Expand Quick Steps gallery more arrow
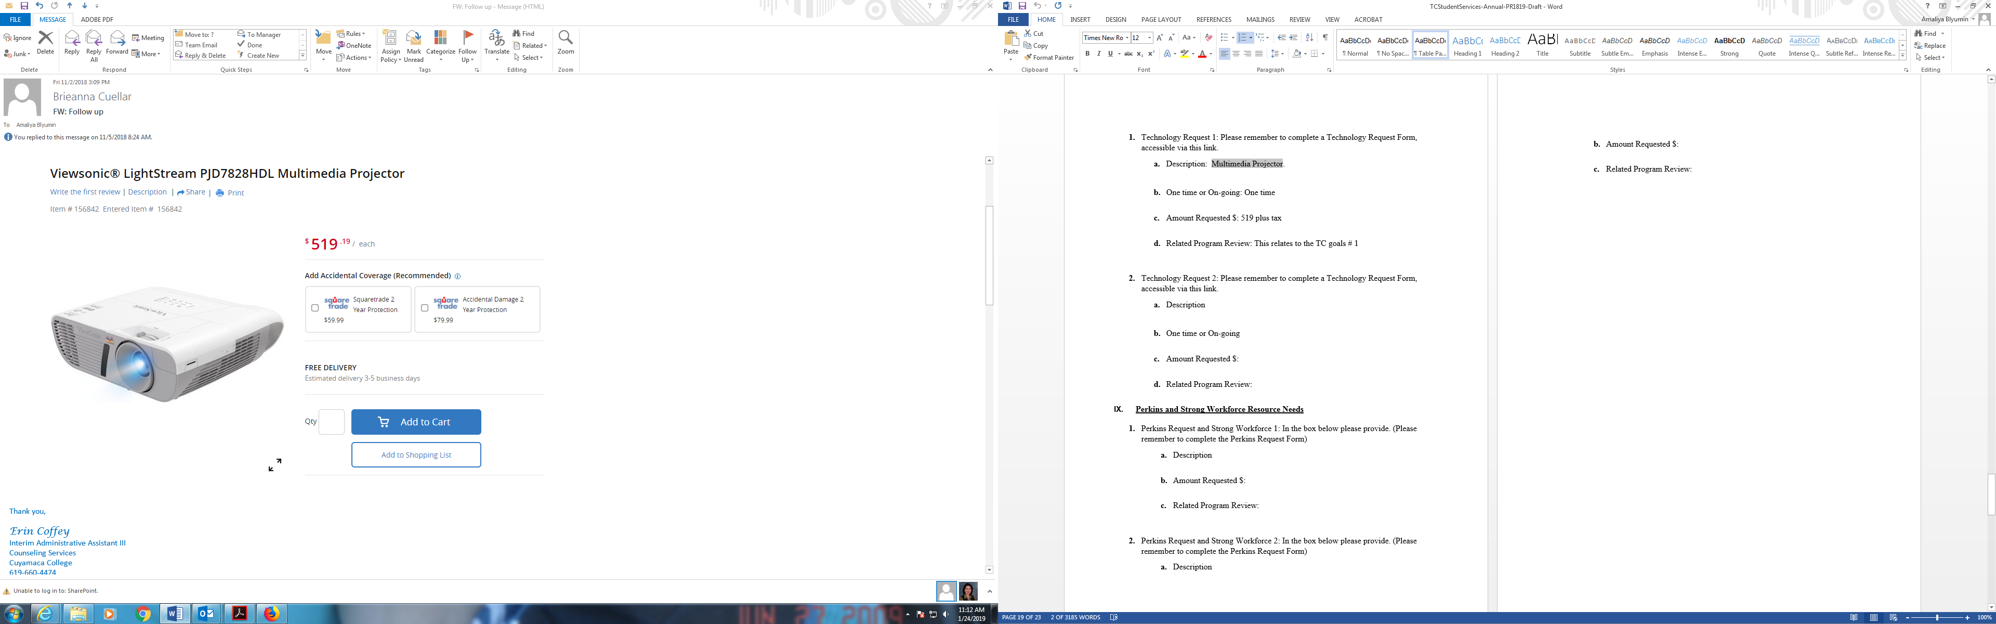This screenshot has width=1996, height=624. [x=303, y=56]
